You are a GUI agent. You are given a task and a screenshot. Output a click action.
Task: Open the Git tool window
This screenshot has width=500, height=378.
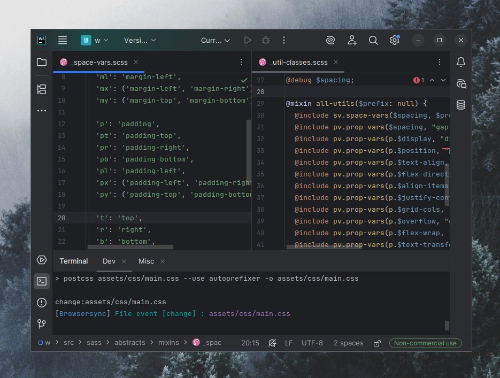point(42,324)
